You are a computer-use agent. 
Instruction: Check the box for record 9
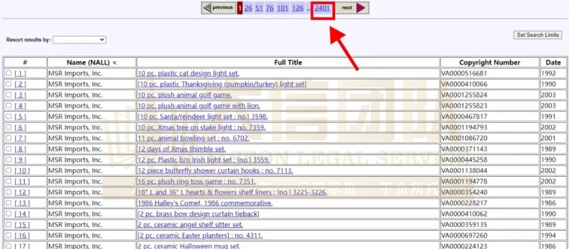(9, 159)
